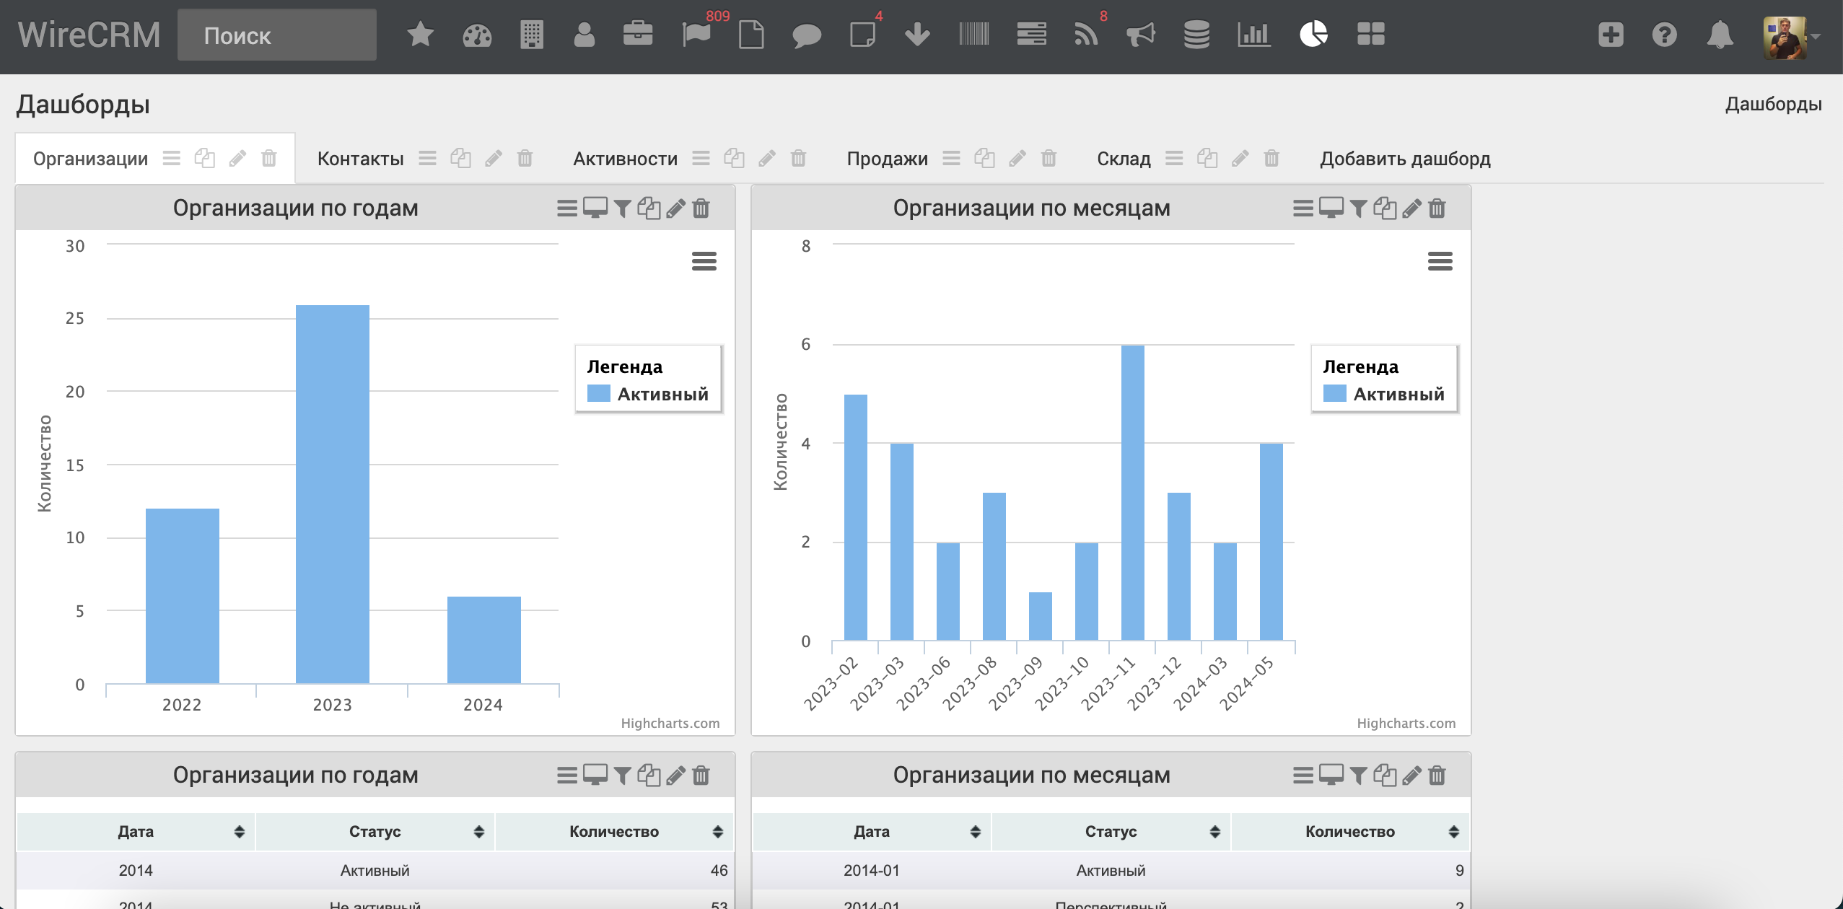Viewport: 1843px width, 909px height.
Task: Switch to the Контакты dashboard tab
Action: 360,159
